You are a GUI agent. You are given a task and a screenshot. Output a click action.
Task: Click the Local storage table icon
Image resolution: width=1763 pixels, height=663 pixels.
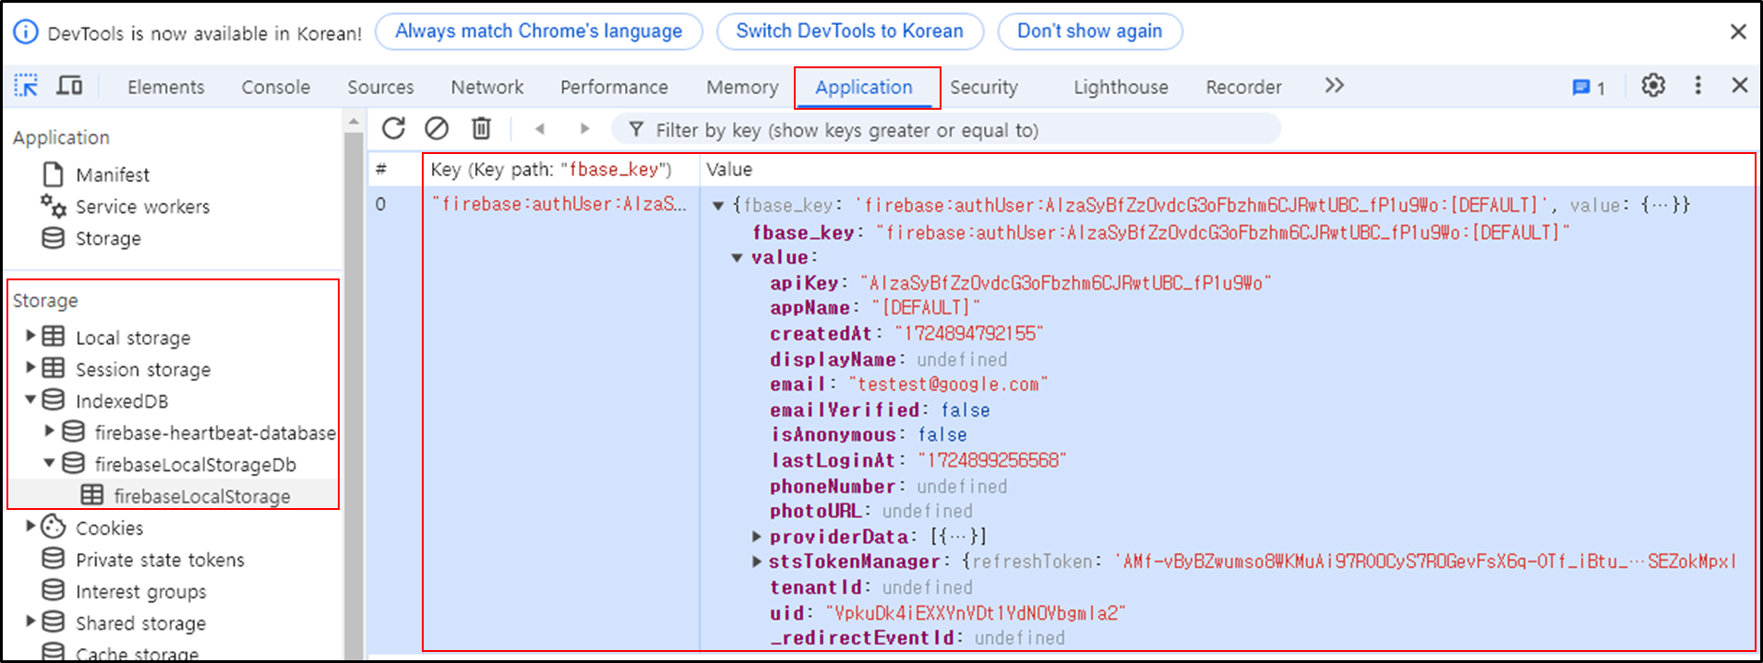click(54, 337)
